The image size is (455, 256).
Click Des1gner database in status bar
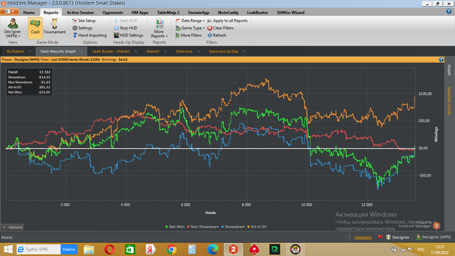coord(398,237)
